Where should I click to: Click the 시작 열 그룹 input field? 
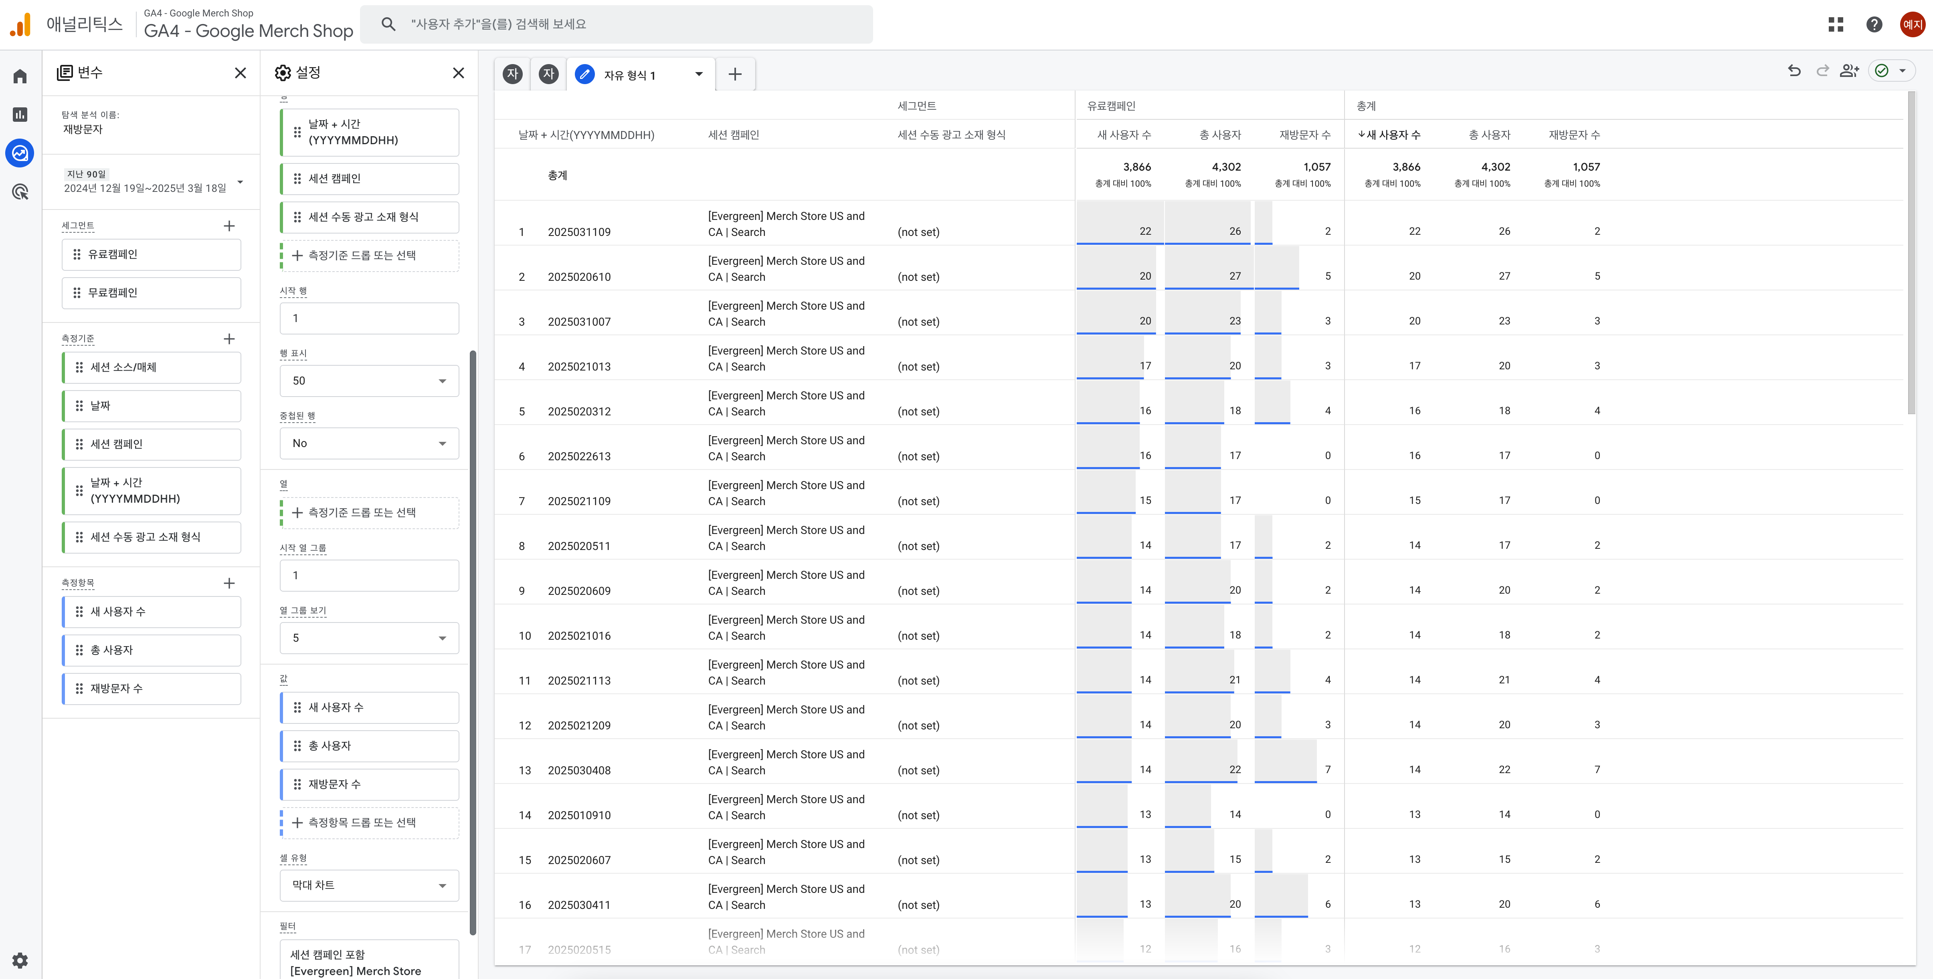[x=369, y=576]
